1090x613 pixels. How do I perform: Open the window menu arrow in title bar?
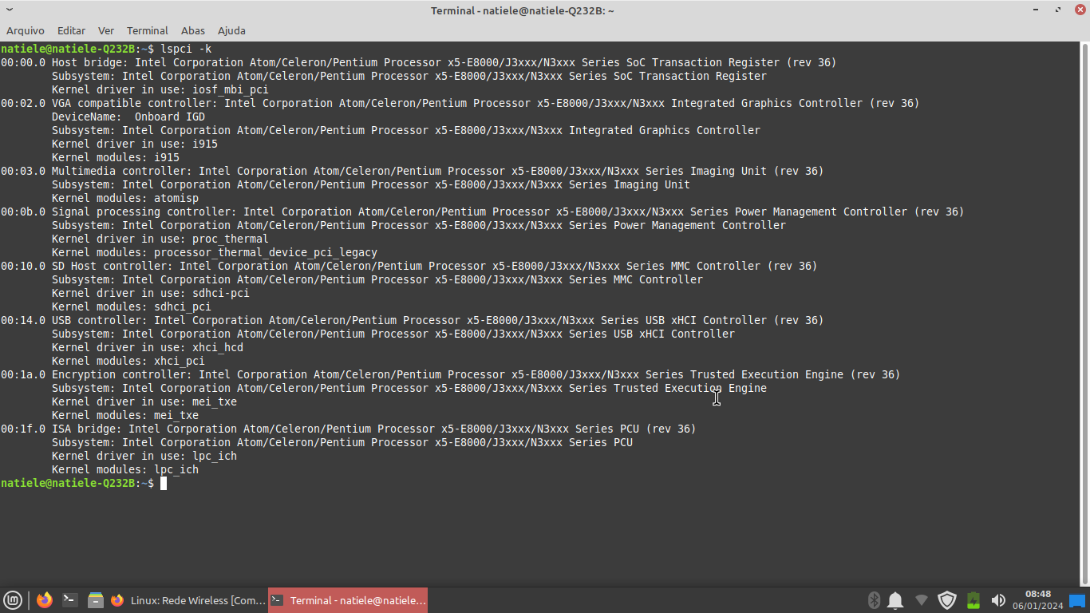[x=10, y=10]
